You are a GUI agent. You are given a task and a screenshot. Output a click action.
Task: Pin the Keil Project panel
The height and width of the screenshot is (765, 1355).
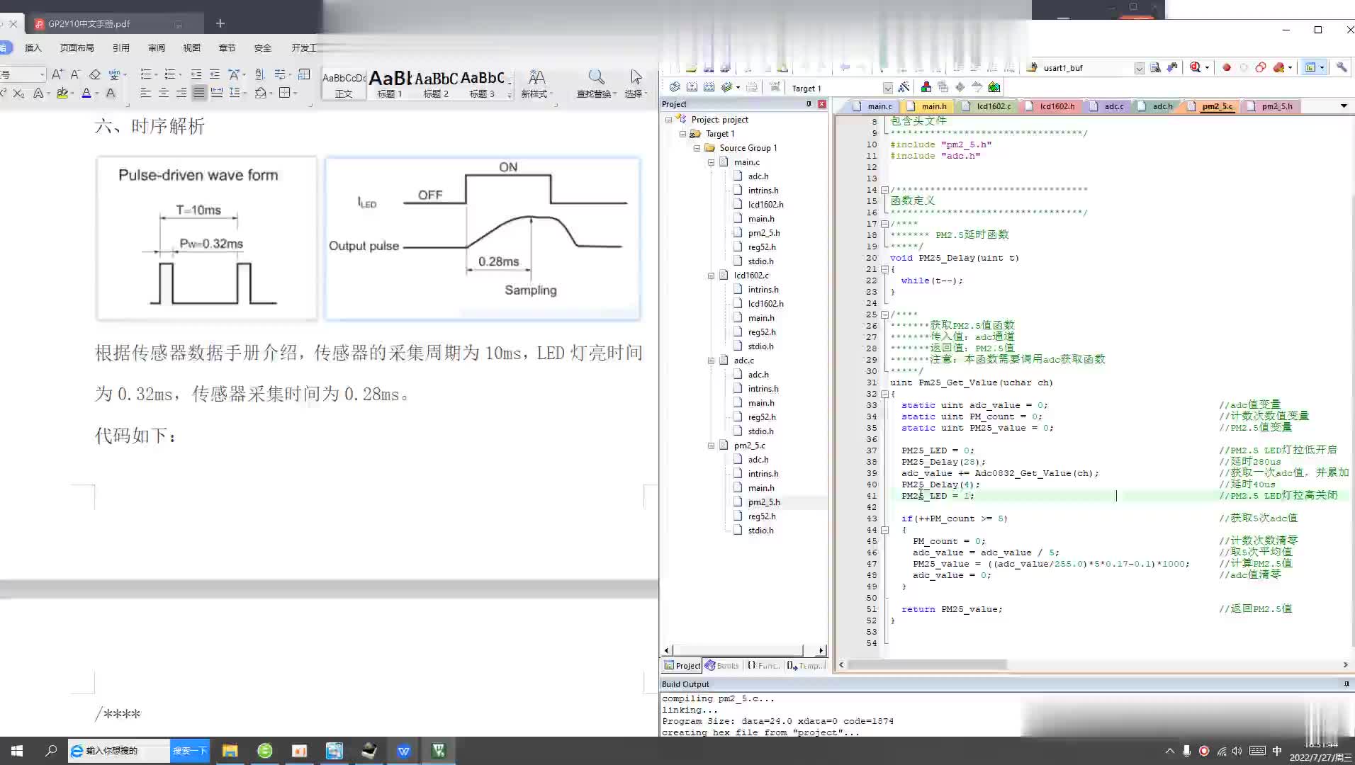coord(809,104)
